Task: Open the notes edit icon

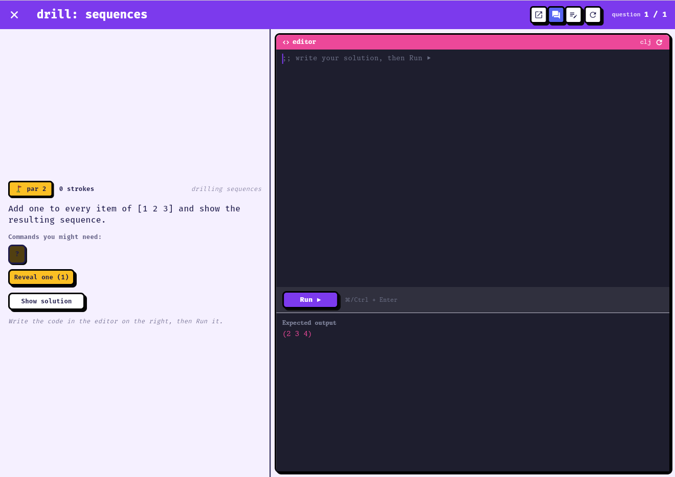Action: pos(573,15)
